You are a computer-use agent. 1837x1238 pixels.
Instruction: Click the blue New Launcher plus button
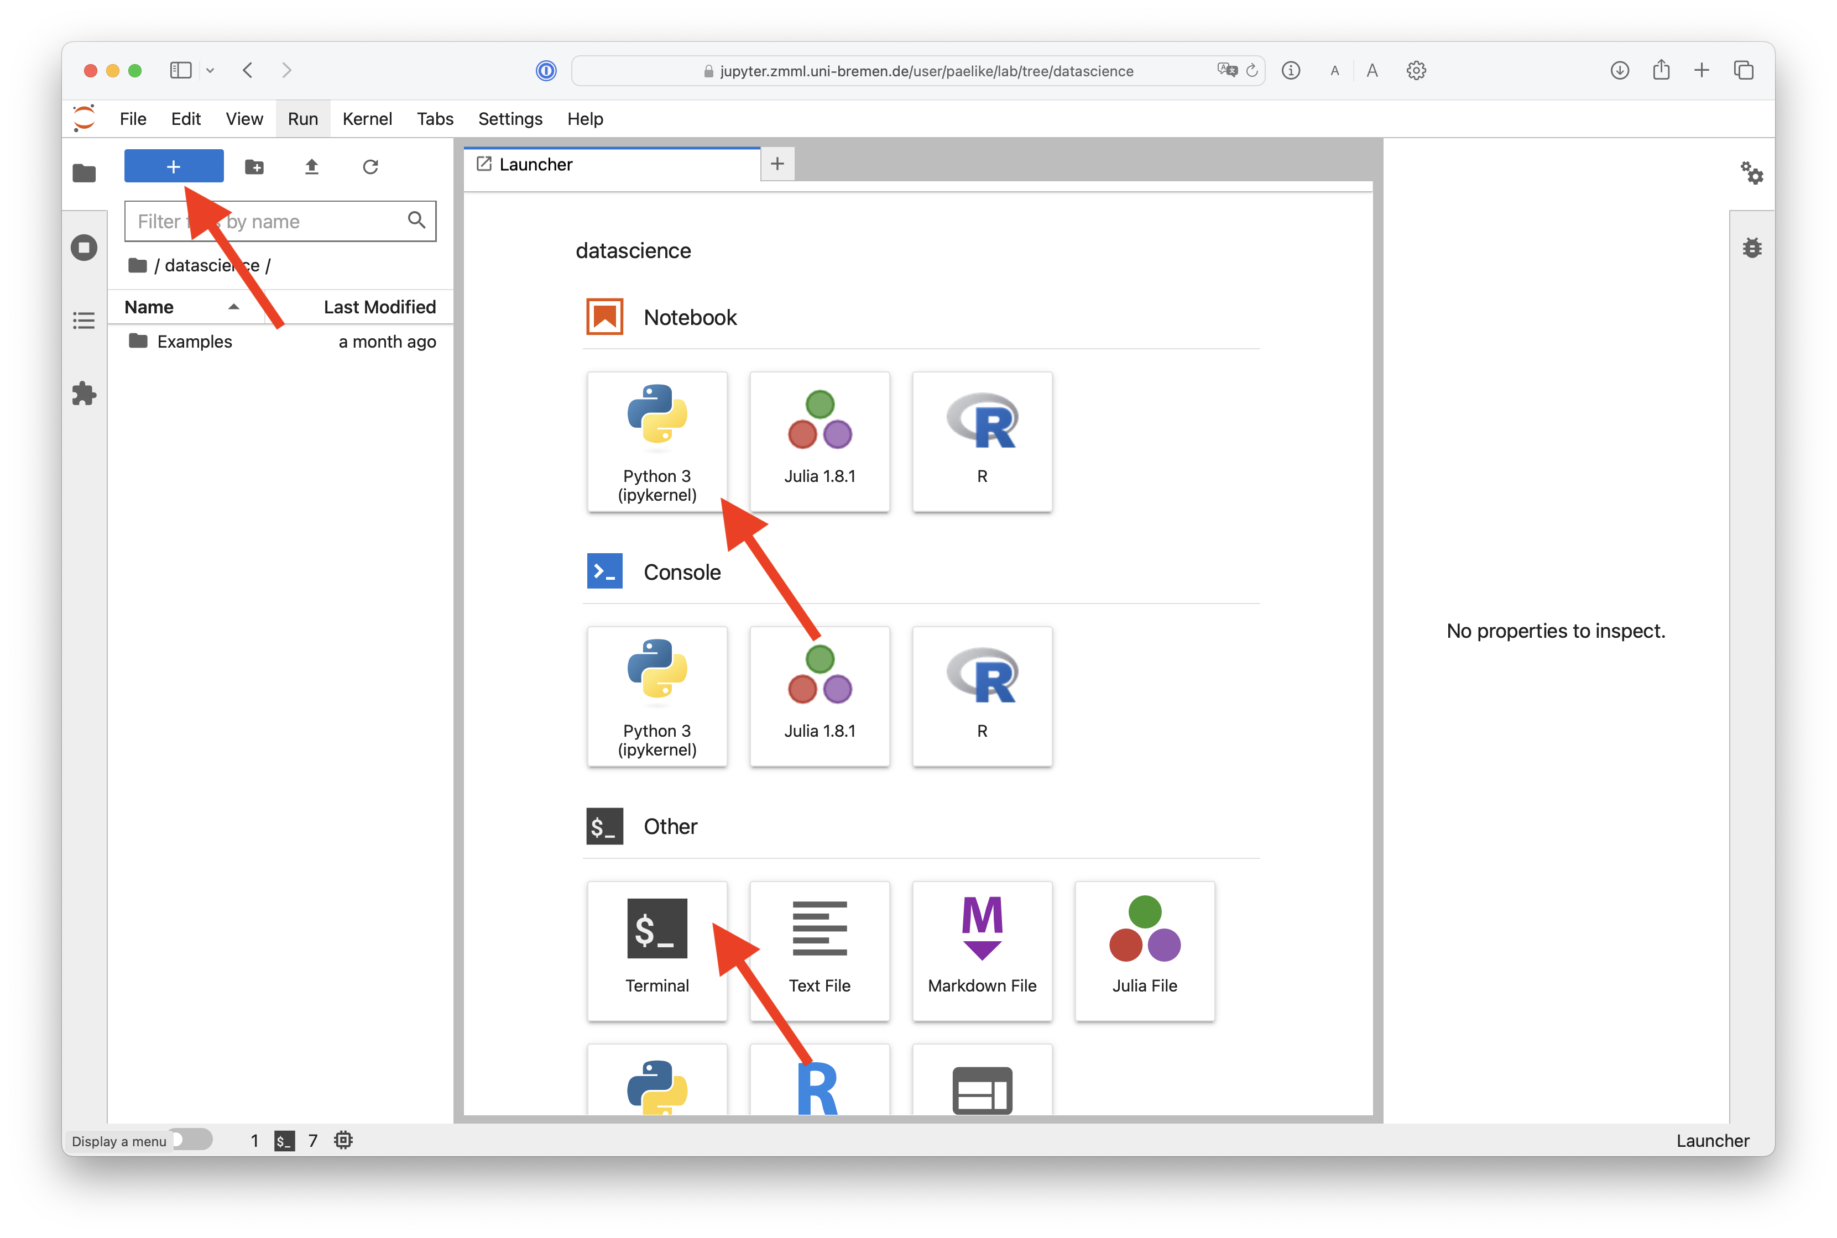tap(174, 166)
